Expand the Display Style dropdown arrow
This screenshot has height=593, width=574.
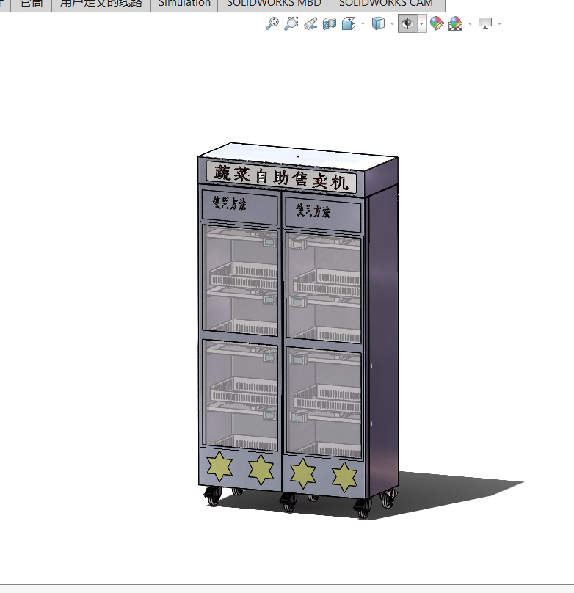click(x=392, y=23)
